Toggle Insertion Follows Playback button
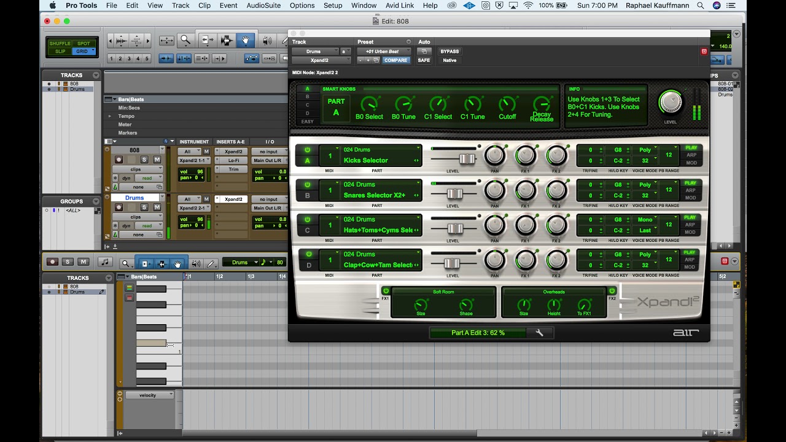Screen dimensions: 786x442 (x=219, y=58)
